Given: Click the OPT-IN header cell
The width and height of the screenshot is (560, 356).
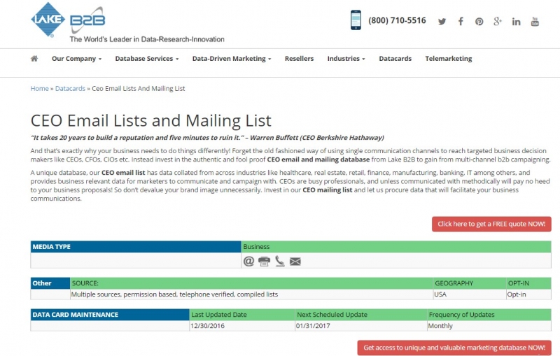Looking at the screenshot, I should [x=528, y=283].
